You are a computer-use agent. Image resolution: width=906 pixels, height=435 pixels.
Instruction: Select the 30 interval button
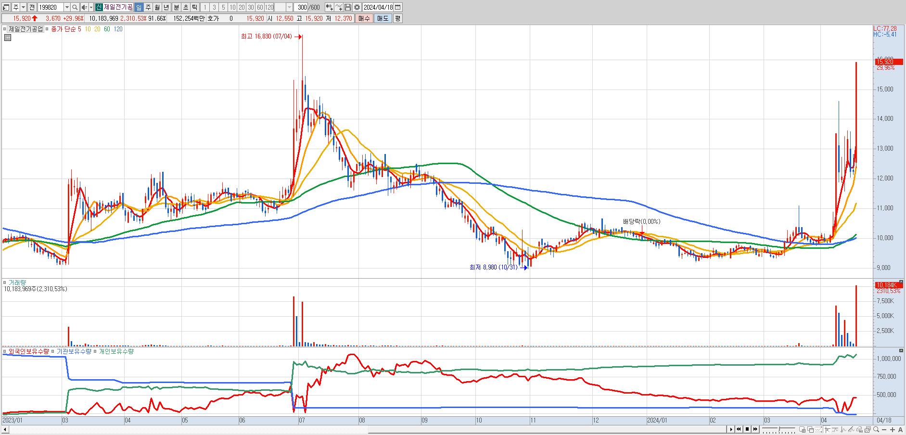(x=251, y=7)
